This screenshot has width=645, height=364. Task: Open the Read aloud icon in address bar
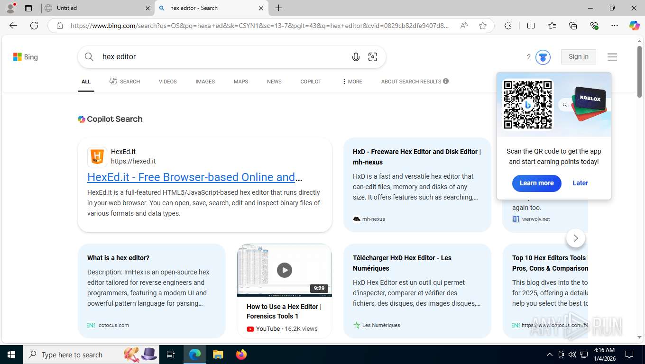pyautogui.click(x=464, y=26)
